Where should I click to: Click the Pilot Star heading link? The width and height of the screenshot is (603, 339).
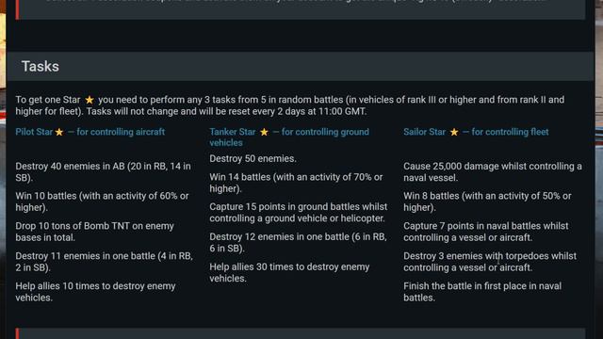pos(90,132)
